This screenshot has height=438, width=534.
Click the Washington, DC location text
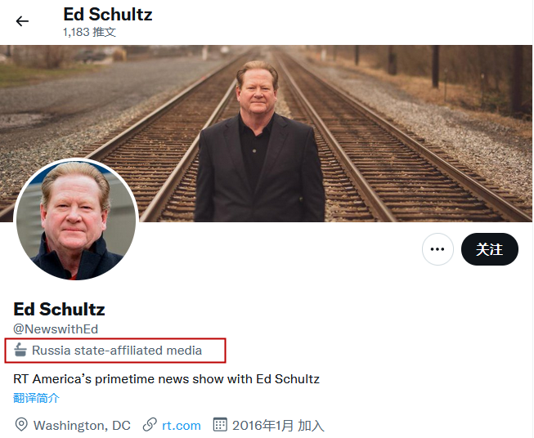pyautogui.click(x=82, y=425)
